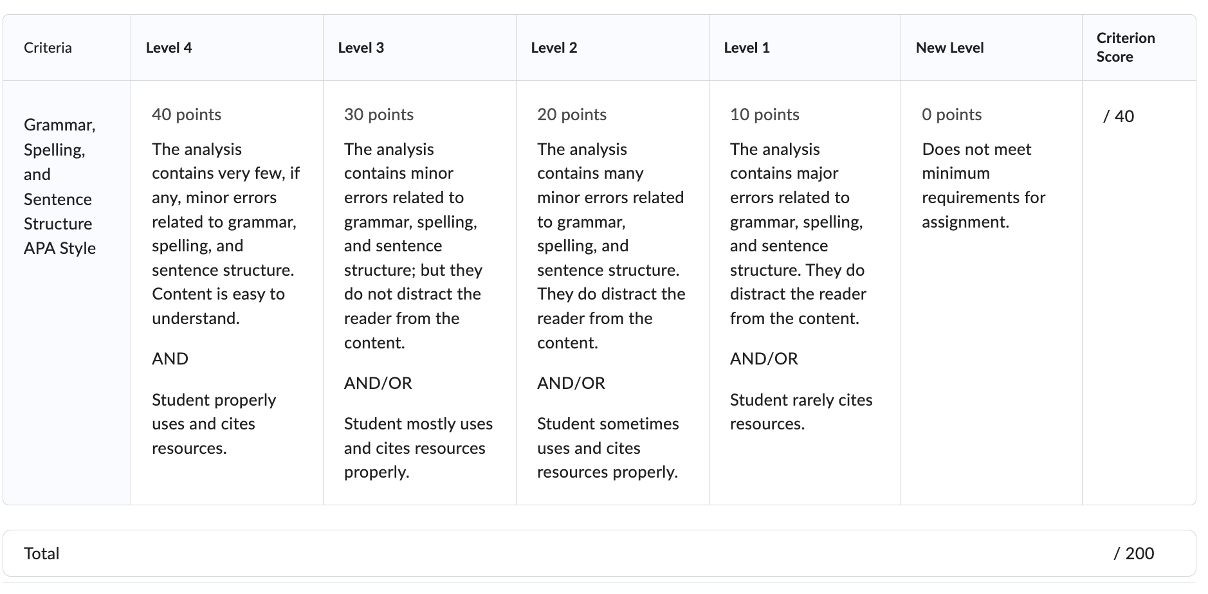
Task: Click 'Student properly uses and cites resources' text
Action: click(214, 424)
